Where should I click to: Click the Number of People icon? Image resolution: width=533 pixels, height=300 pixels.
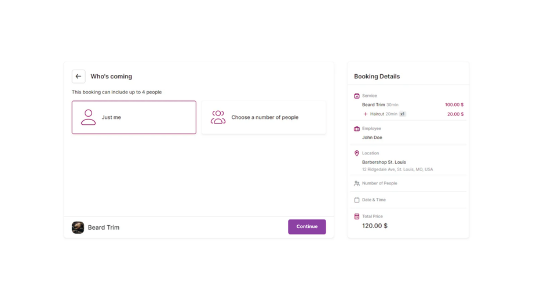coord(357,183)
